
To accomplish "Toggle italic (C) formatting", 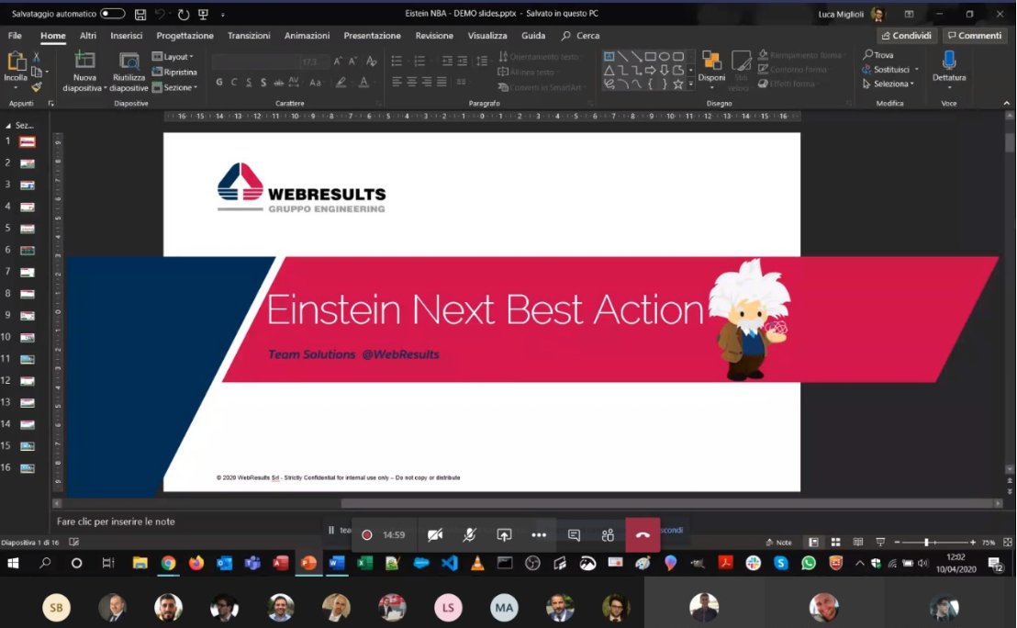I will (233, 82).
